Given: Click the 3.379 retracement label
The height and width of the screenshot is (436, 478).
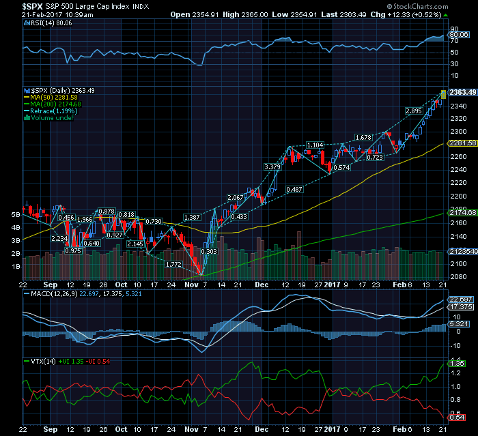Looking at the screenshot, I should 272,166.
